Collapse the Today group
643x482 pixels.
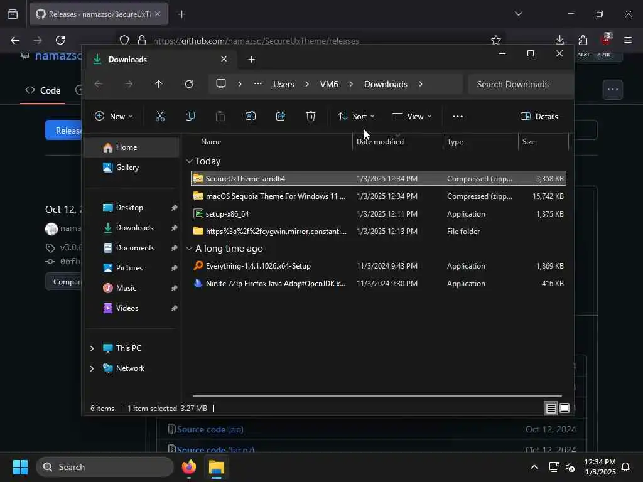(x=189, y=161)
